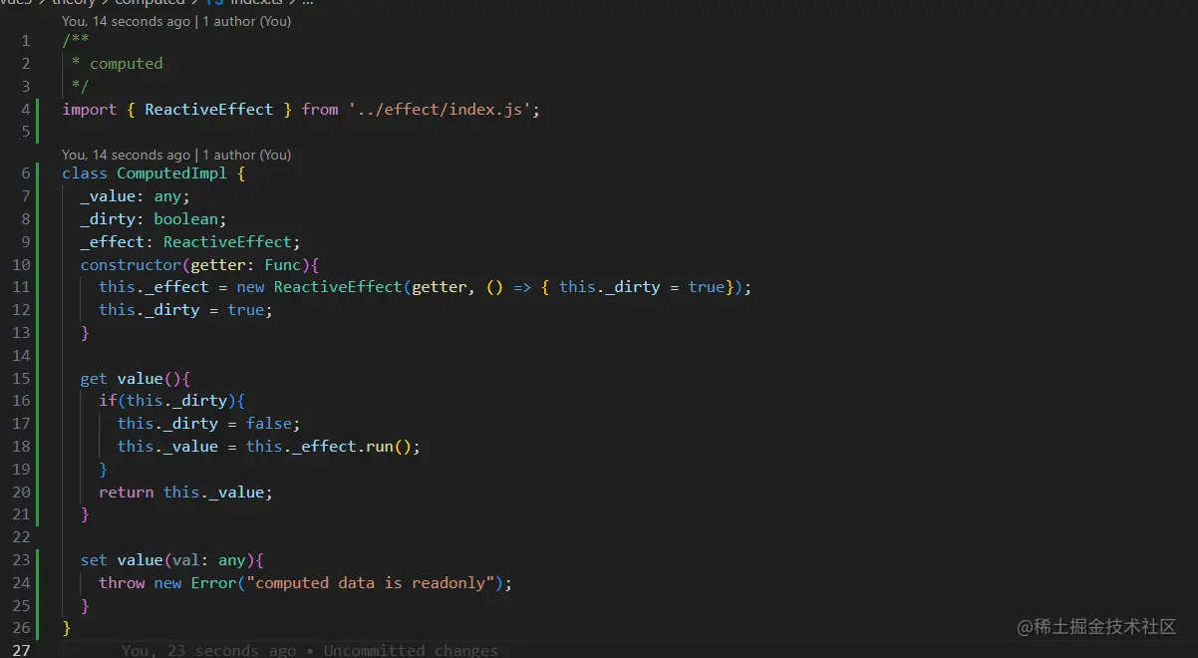Click the "constructor" keyword
The height and width of the screenshot is (658, 1198).
[x=131, y=265]
